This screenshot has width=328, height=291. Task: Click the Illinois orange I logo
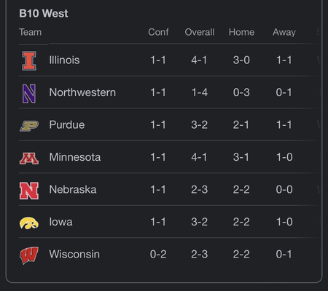[29, 60]
